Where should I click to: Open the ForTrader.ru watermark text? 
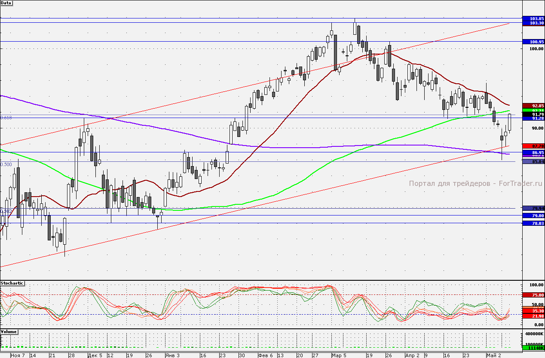476,183
